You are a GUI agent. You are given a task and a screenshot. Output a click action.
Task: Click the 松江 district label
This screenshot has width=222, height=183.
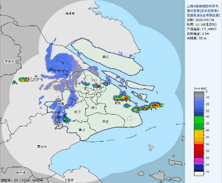(x=77, y=112)
